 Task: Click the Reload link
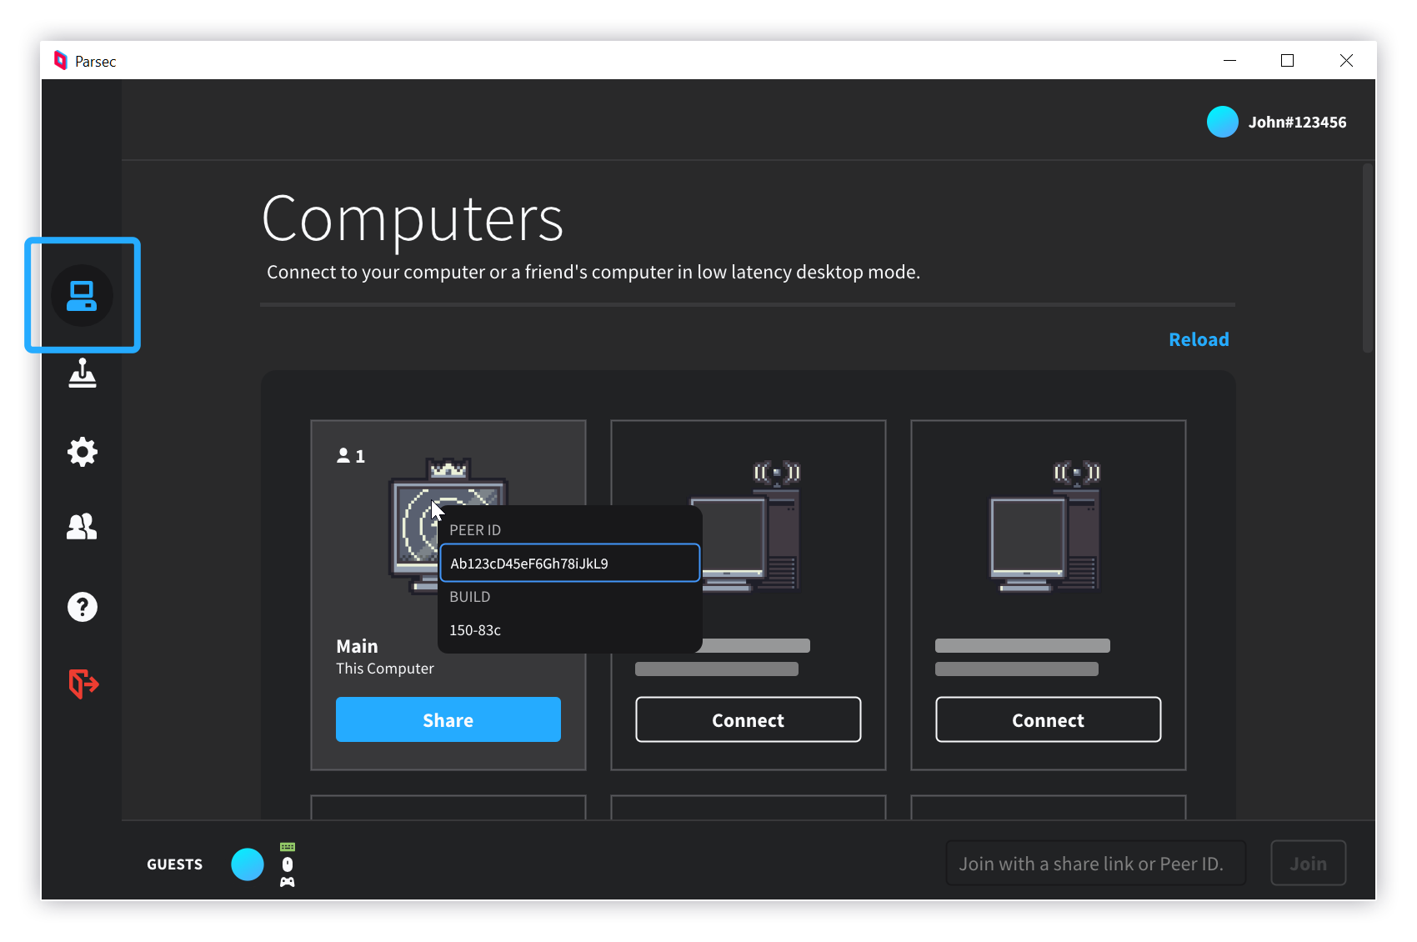point(1198,339)
